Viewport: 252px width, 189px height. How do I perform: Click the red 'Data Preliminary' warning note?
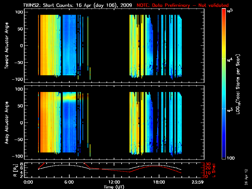pyautogui.click(x=183, y=5)
